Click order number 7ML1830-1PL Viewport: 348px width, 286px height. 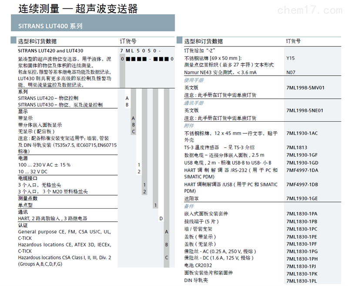pos(301,281)
